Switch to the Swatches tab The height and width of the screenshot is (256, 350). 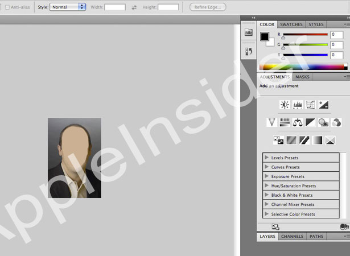(291, 24)
